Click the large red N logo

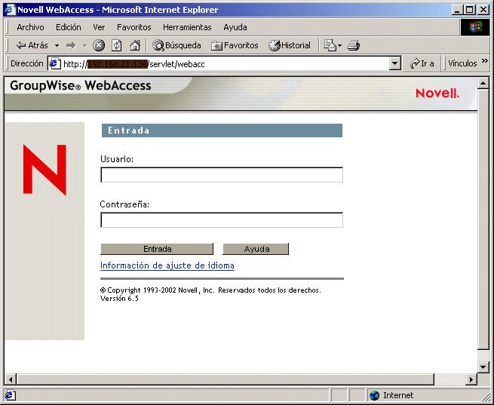point(44,170)
